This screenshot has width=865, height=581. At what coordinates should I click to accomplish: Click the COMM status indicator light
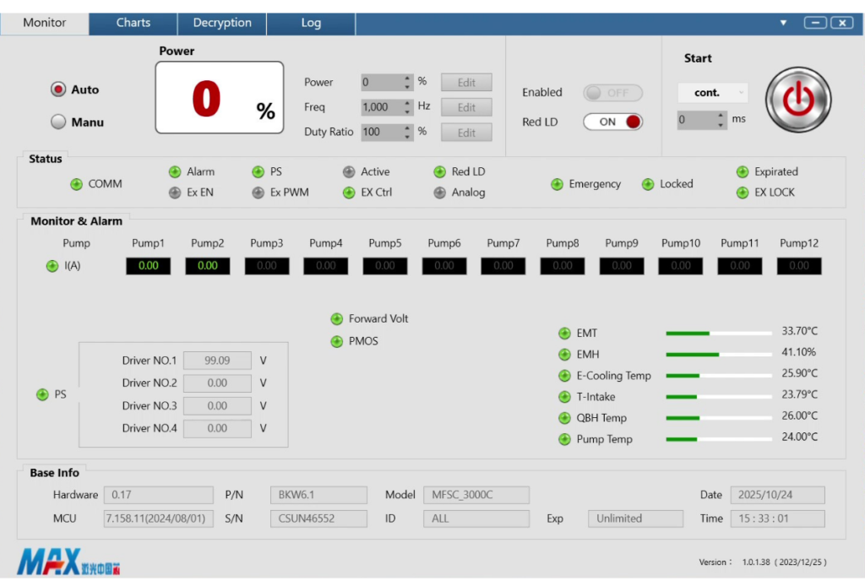tap(76, 184)
